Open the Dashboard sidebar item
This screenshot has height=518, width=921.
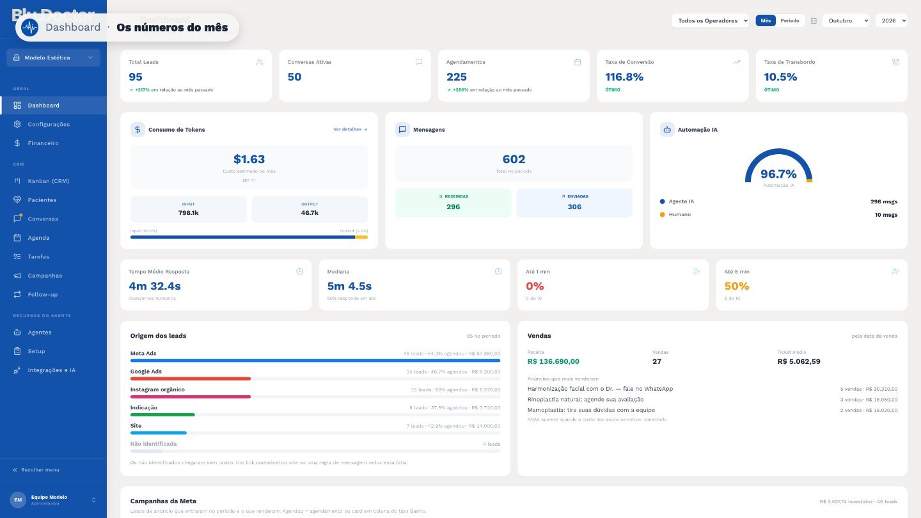coord(54,106)
